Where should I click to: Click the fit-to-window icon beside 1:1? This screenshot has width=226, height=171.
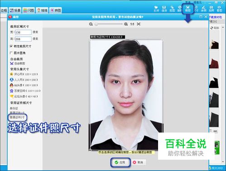tap(139, 24)
